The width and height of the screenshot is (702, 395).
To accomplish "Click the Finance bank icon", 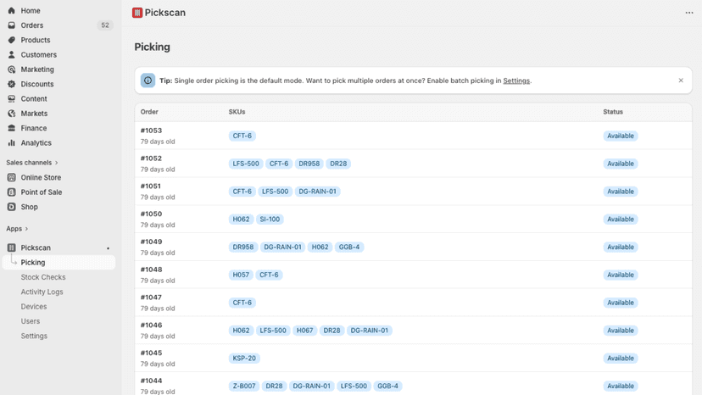I will tap(12, 128).
